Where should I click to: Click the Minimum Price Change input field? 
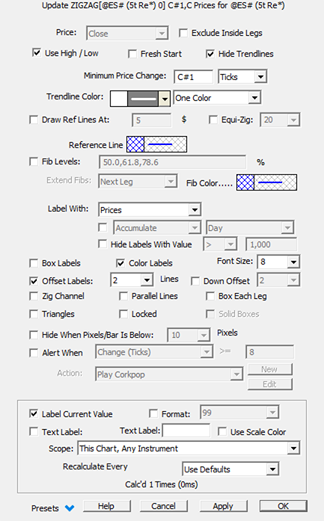point(193,77)
